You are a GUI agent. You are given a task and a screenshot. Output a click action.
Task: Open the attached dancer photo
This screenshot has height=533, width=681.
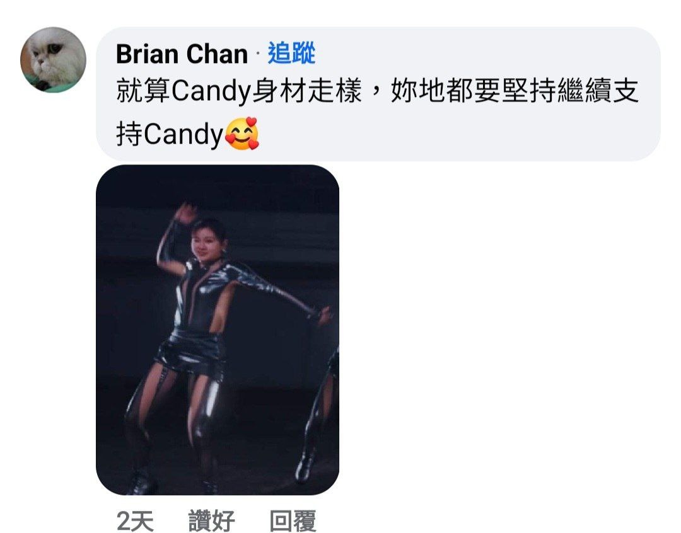(x=217, y=330)
